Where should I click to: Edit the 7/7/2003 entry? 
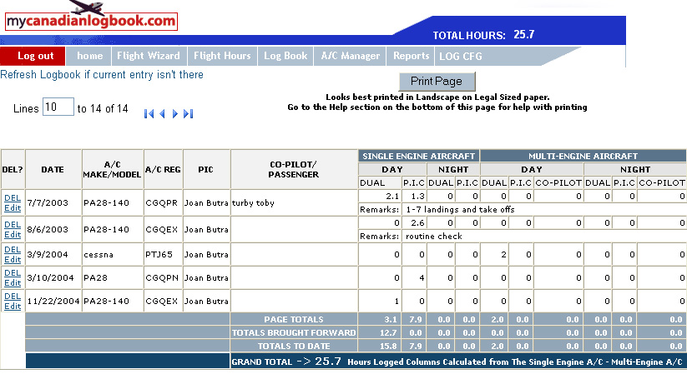coord(13,208)
